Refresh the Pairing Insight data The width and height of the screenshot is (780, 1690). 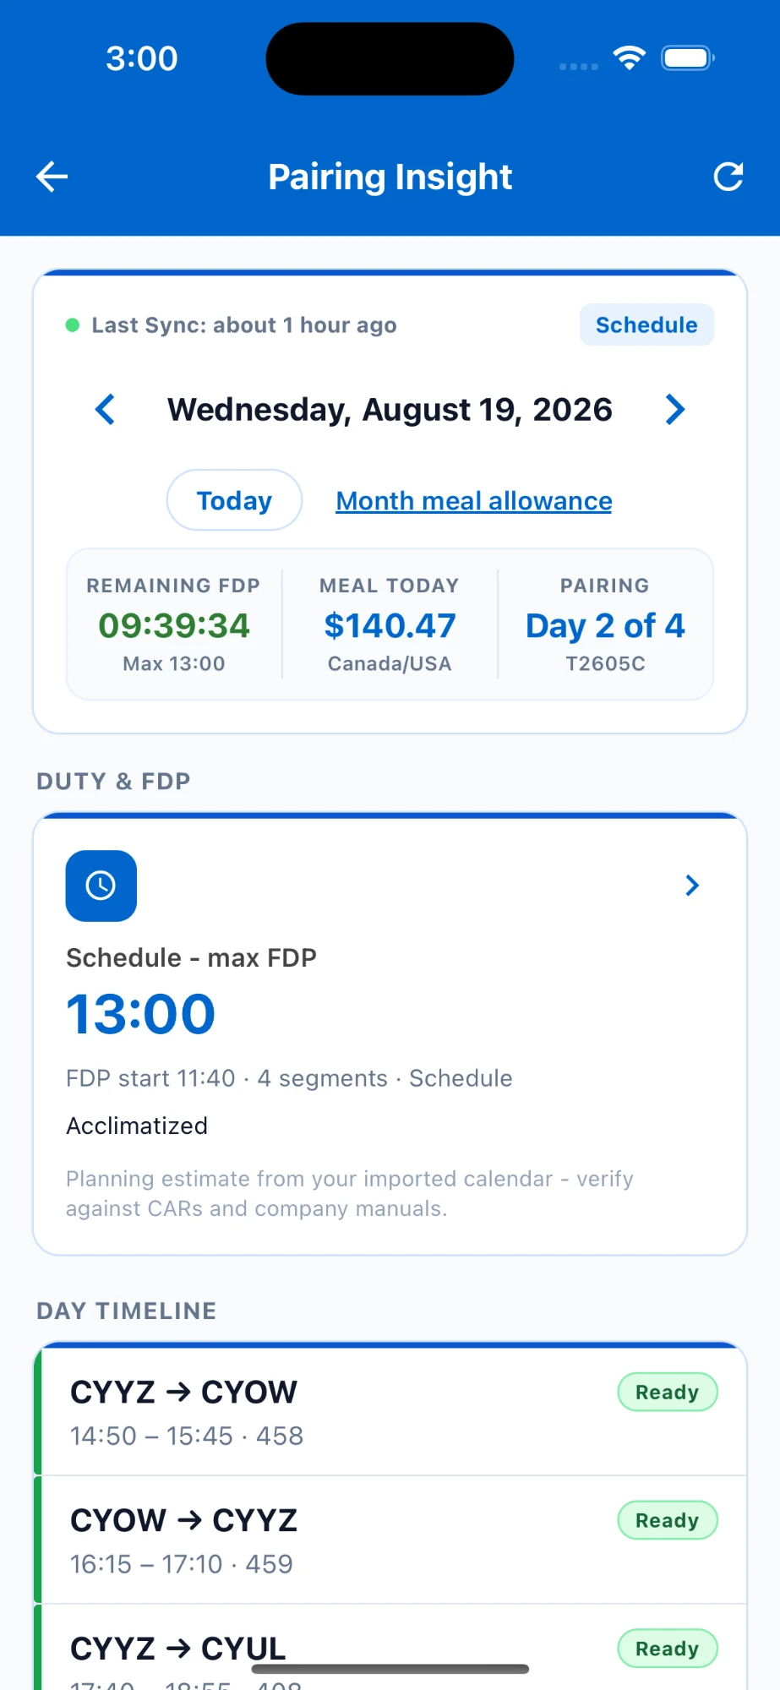click(x=728, y=177)
